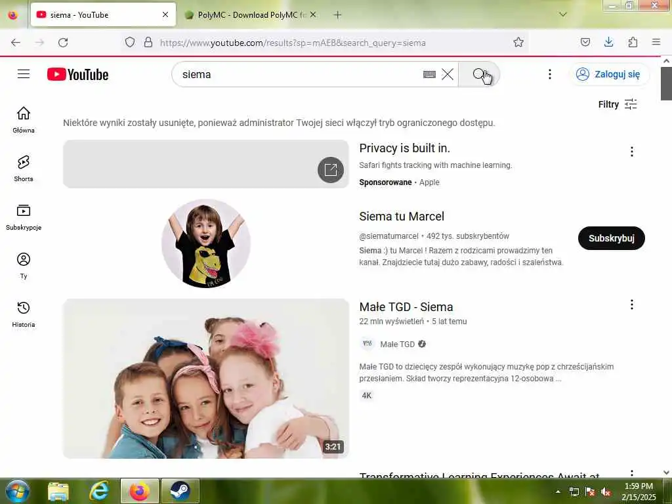View site security via the padlock icon
This screenshot has width=672, height=504.
pyautogui.click(x=148, y=42)
